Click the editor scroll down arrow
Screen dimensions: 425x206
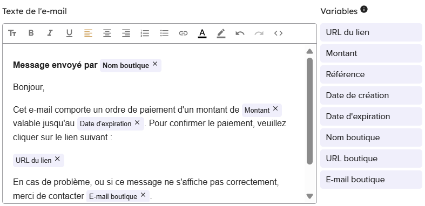pyautogui.click(x=309, y=196)
